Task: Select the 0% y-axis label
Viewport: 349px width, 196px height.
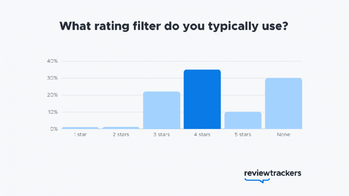Action: 54,129
